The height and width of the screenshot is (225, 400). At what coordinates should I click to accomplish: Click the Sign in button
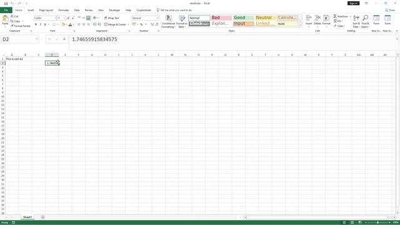[353, 3]
